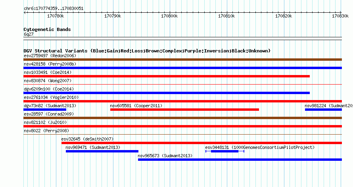
Task: Open the nsv428158 (Perry2008b) label link
Action: pos(50,64)
